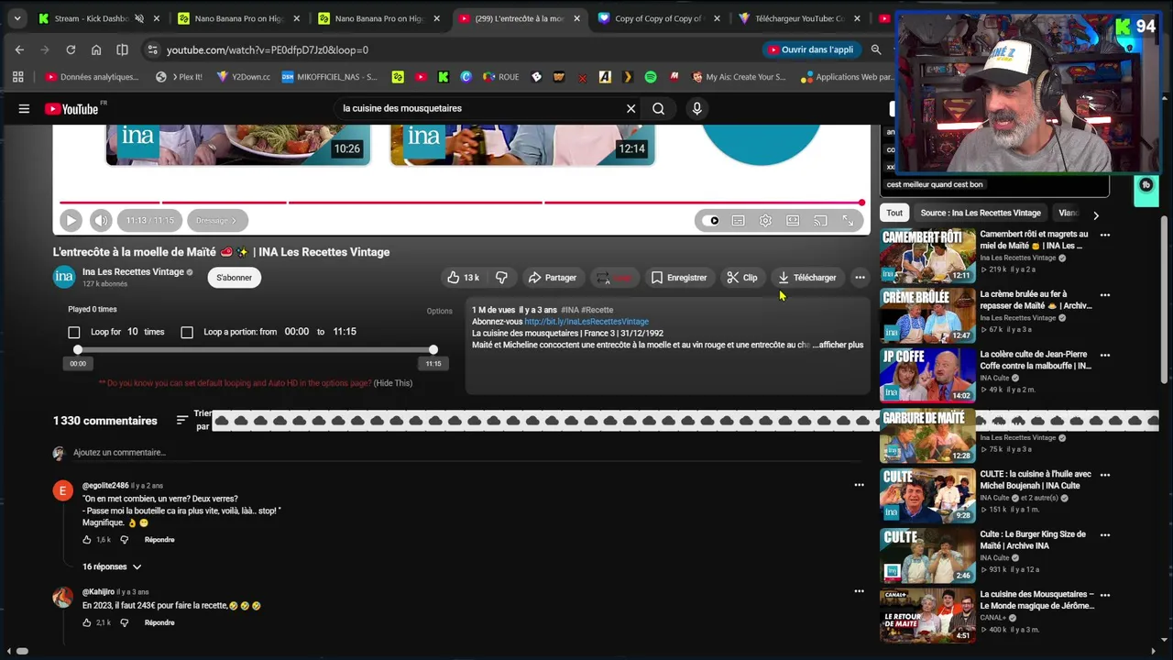Click the loop start time 00:00 field

tap(296, 332)
